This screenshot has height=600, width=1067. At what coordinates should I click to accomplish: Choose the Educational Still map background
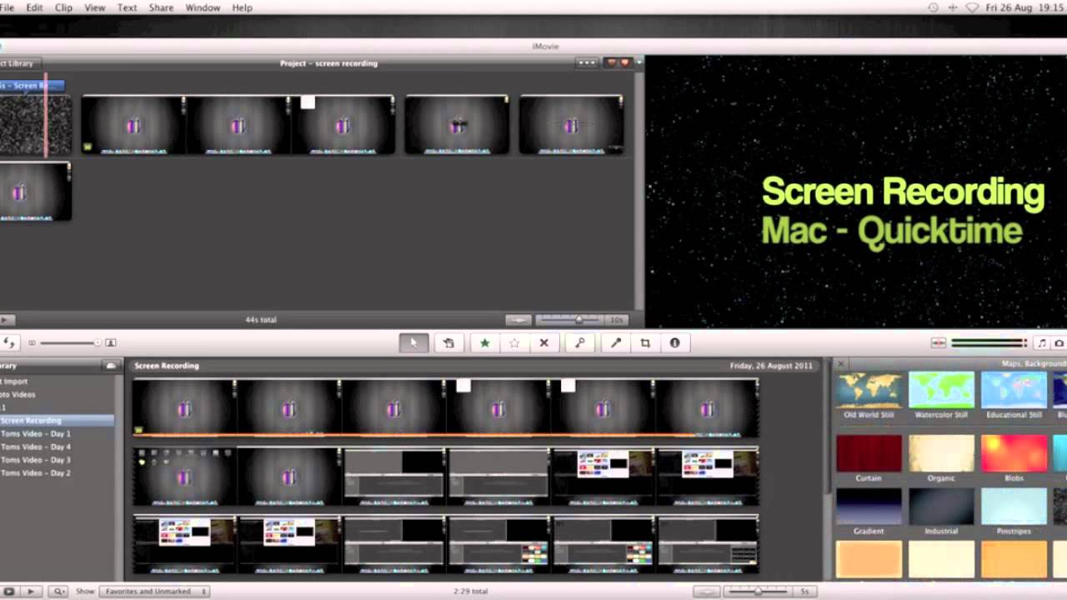[x=1014, y=390]
